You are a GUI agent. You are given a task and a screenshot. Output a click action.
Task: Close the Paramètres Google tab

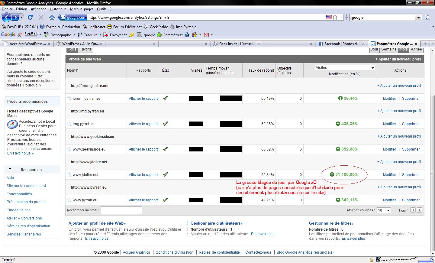(416, 44)
